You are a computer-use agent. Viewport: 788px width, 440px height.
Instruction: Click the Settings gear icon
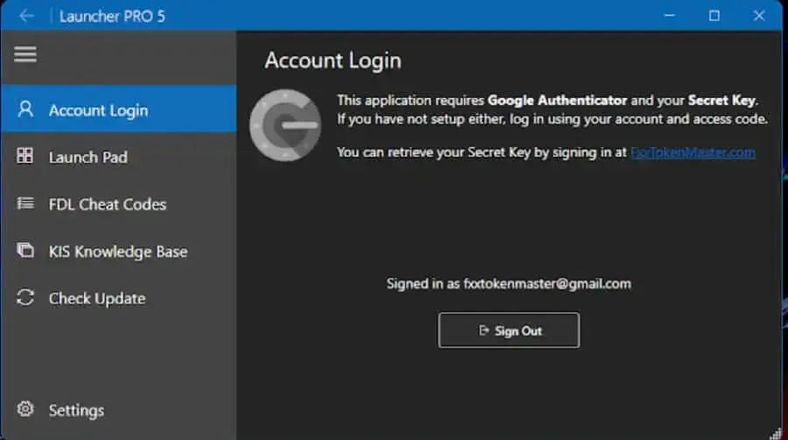click(25, 409)
